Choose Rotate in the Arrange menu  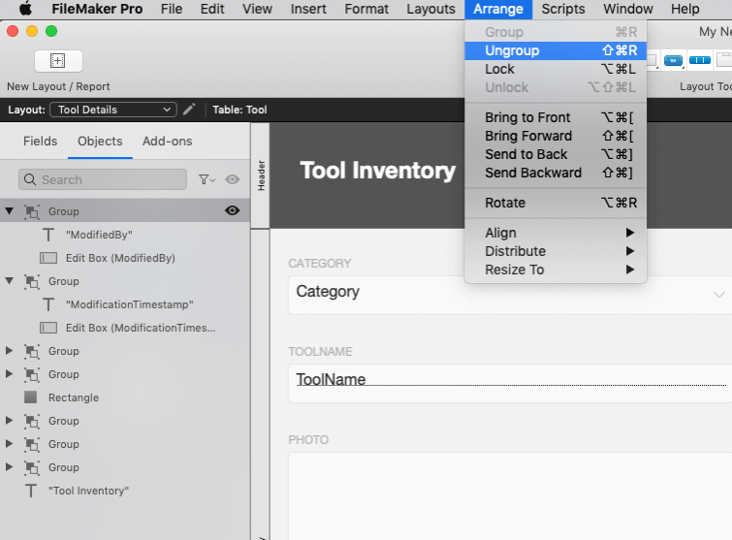[556, 203]
